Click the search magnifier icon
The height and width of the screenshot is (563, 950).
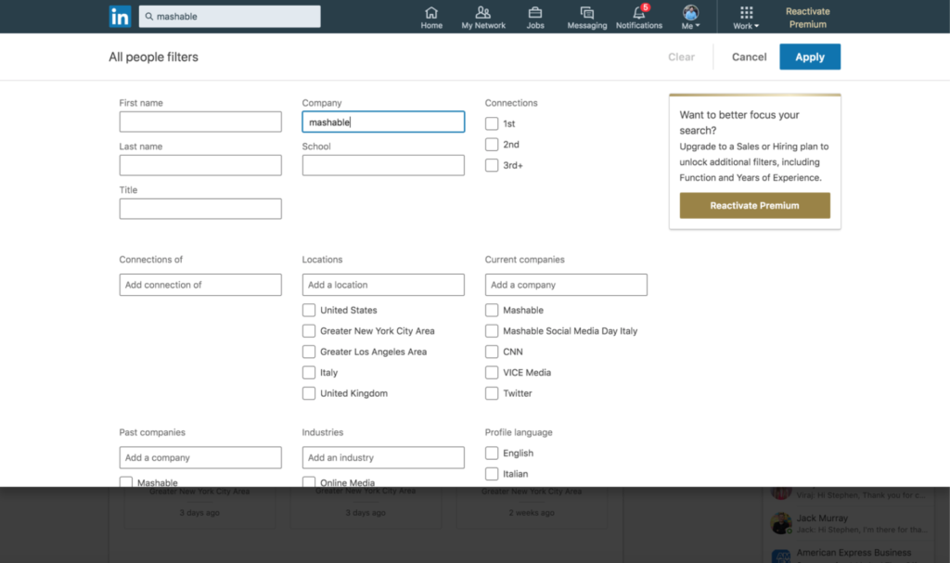coord(149,17)
